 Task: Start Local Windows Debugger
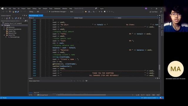[58, 12]
